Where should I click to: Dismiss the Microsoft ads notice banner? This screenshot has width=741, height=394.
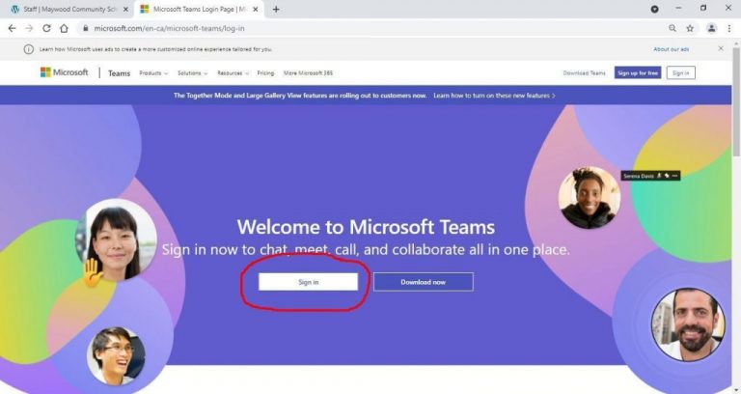[720, 48]
